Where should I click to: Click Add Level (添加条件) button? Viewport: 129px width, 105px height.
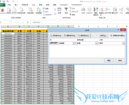(x=56, y=36)
